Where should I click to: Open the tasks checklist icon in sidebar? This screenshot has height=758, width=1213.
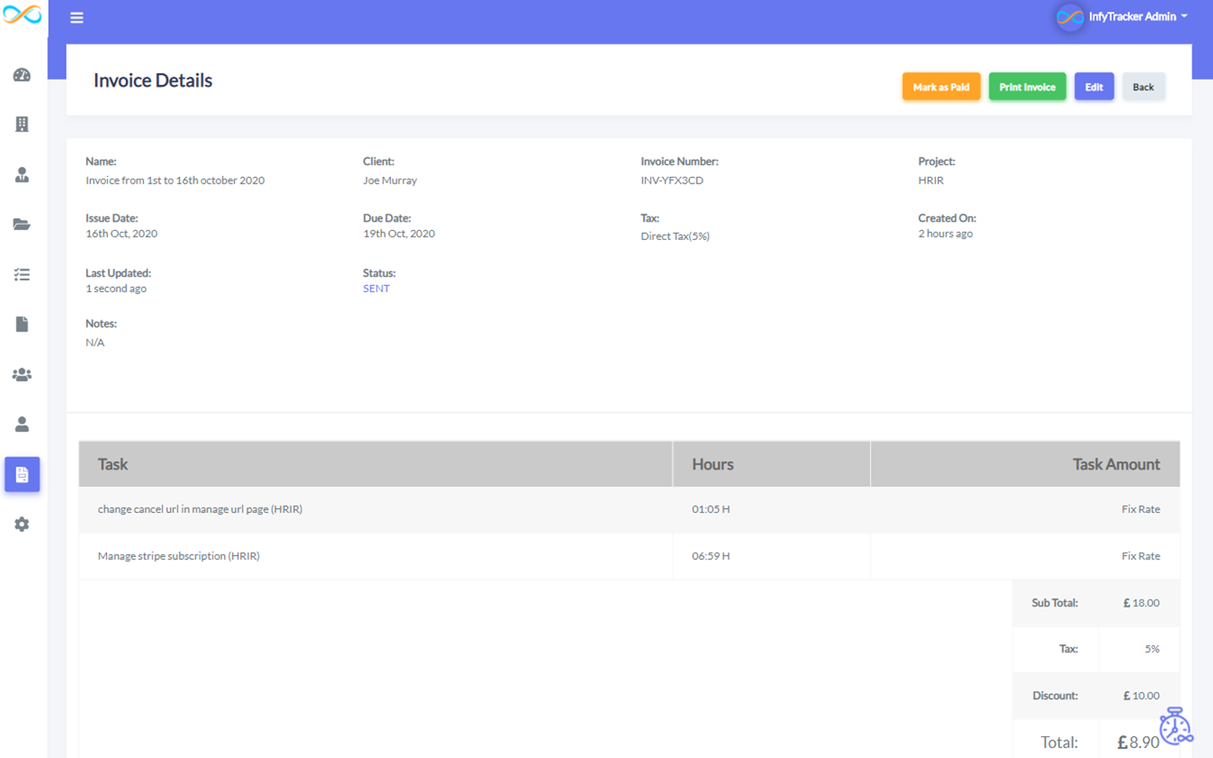(x=22, y=275)
